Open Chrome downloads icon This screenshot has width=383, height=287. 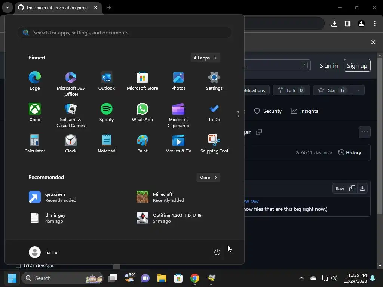(334, 24)
